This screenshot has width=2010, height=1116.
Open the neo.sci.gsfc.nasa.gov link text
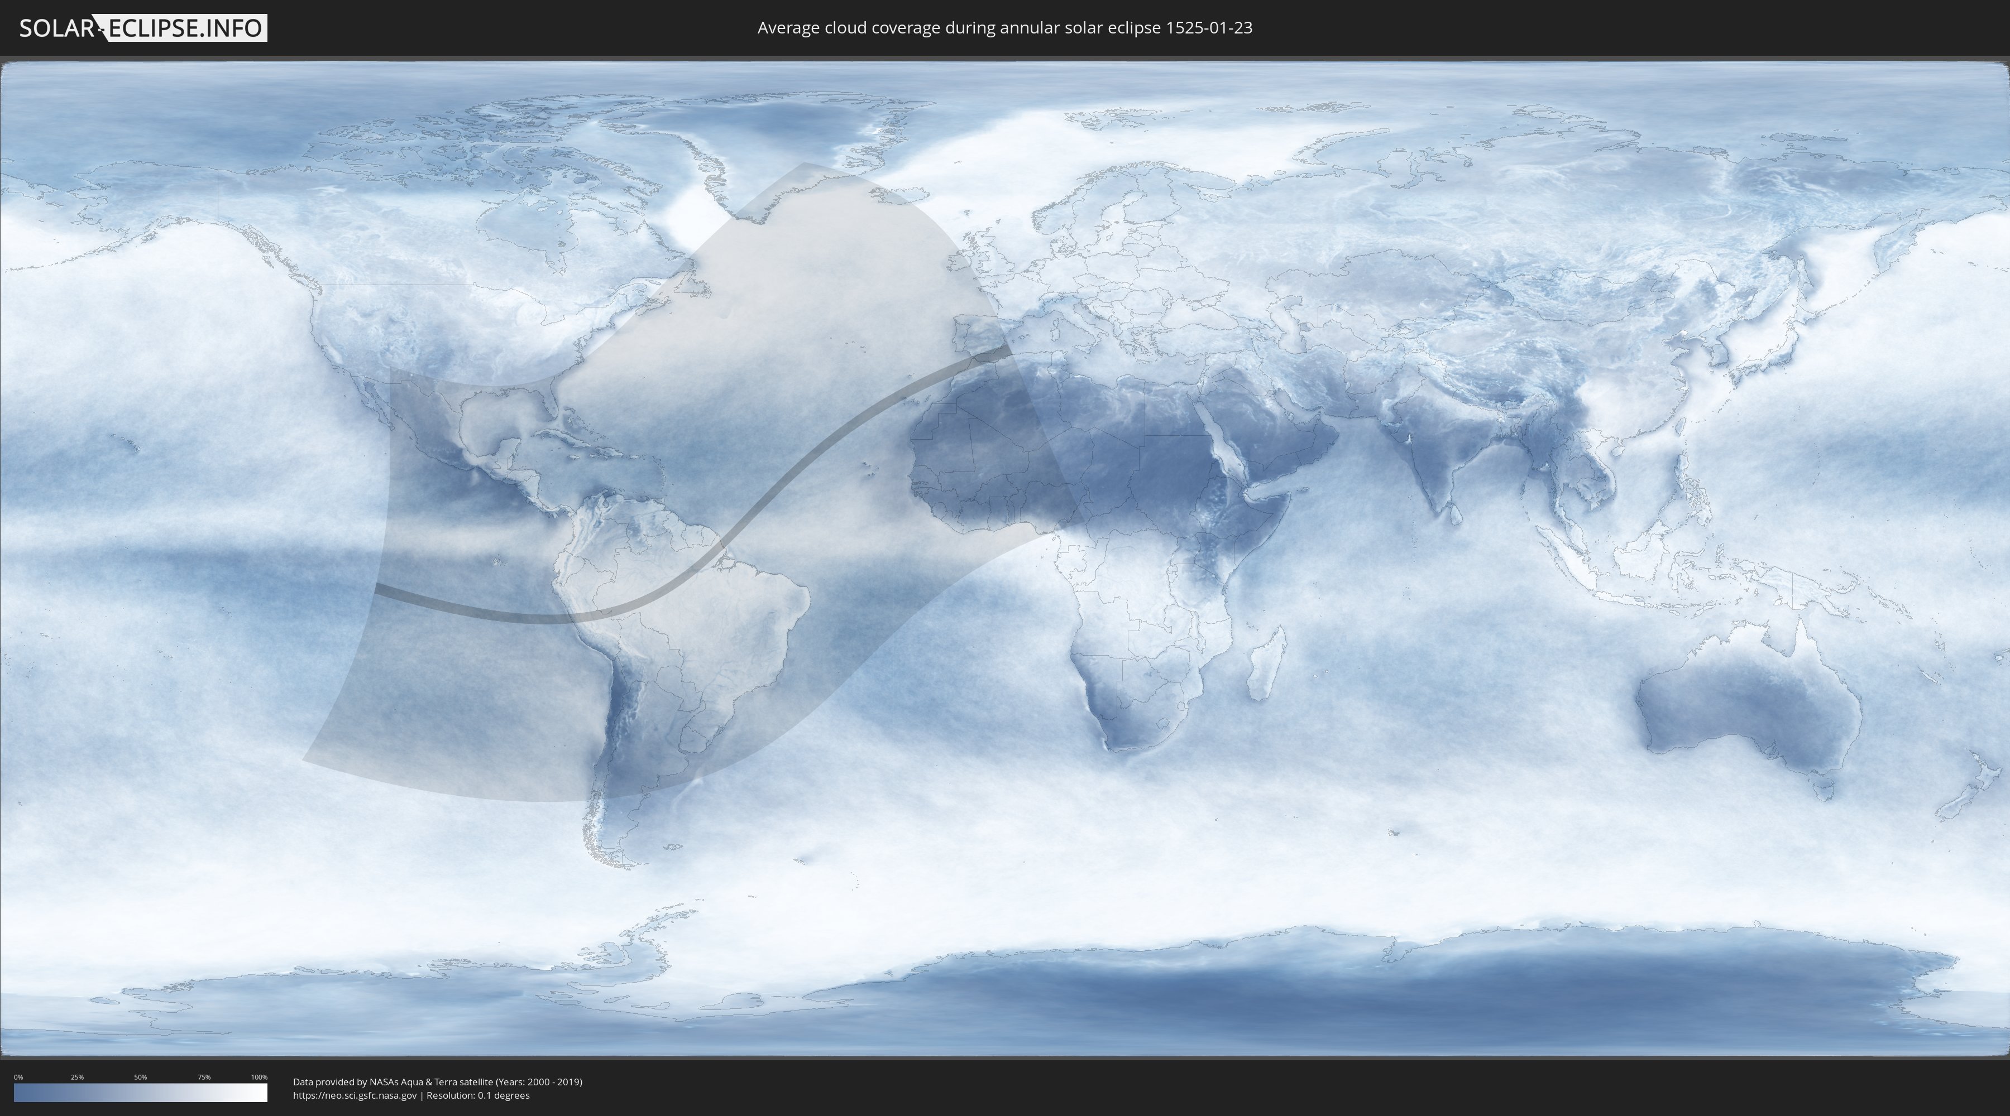pos(355,1096)
